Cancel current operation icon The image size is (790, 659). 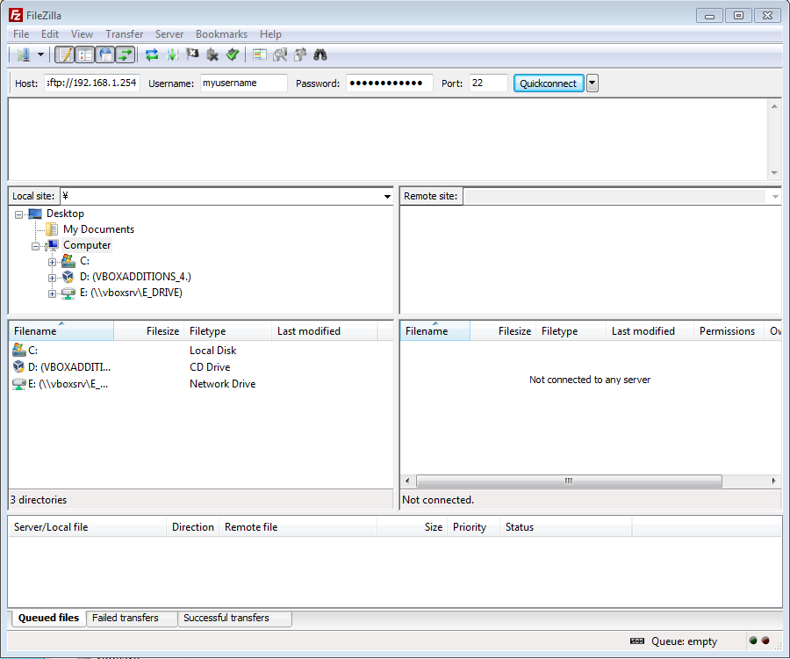pos(192,54)
